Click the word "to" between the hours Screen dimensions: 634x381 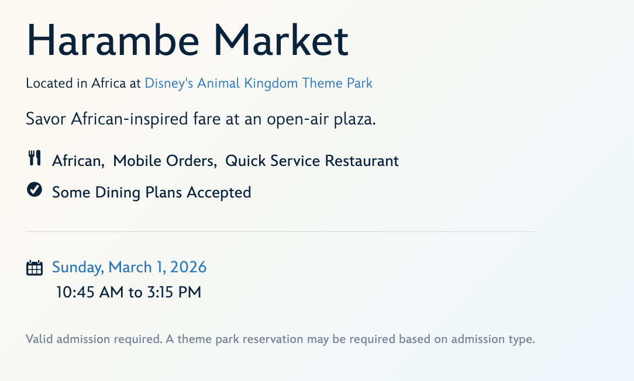point(135,292)
